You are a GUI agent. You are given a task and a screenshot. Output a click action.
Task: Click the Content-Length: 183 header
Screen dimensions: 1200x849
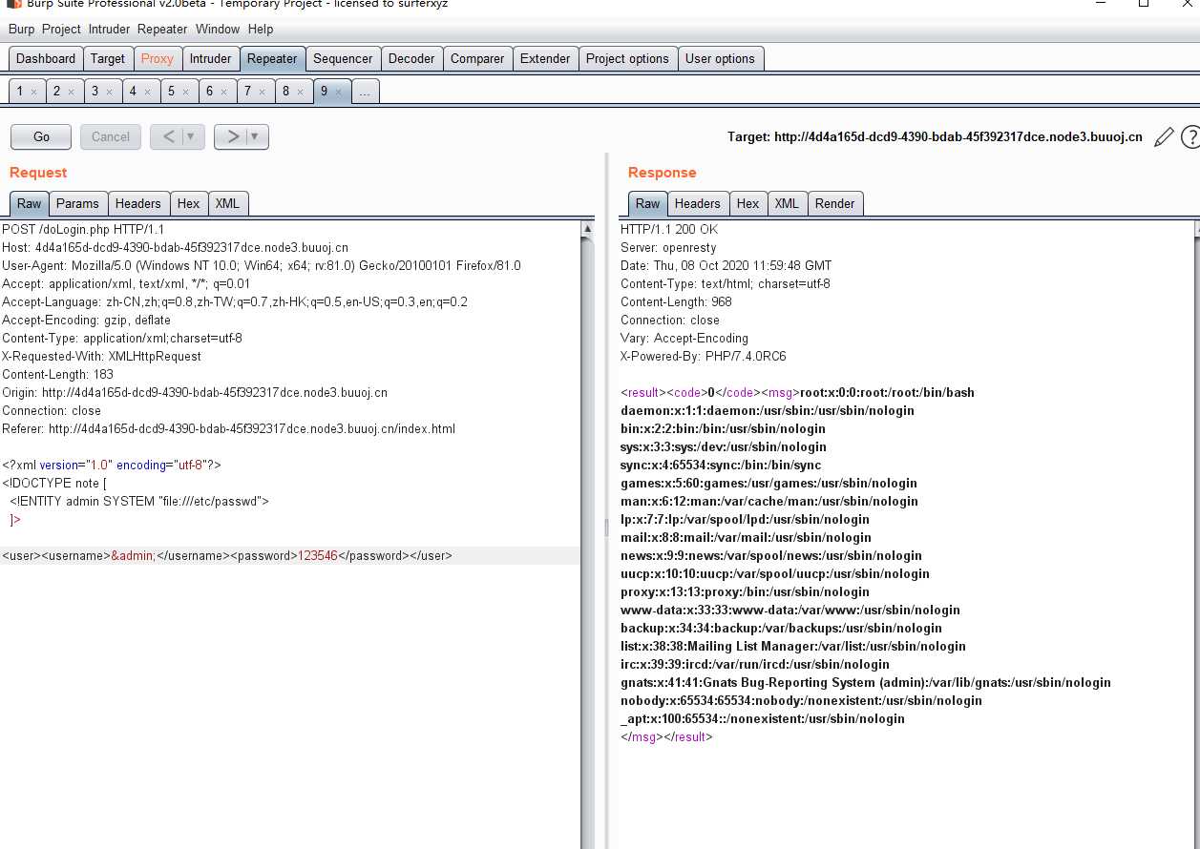57,375
